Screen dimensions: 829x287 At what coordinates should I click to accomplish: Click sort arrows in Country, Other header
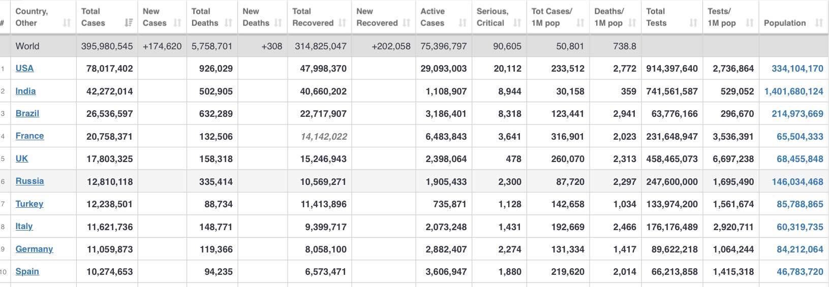click(67, 23)
